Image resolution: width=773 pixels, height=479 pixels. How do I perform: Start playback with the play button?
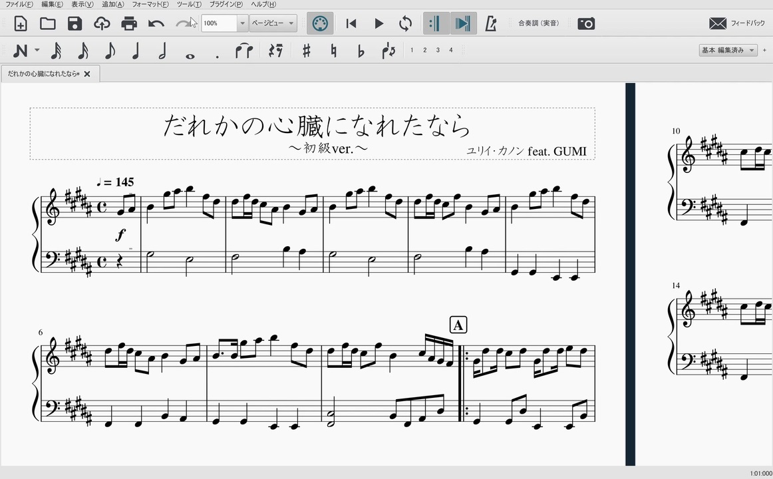point(379,23)
